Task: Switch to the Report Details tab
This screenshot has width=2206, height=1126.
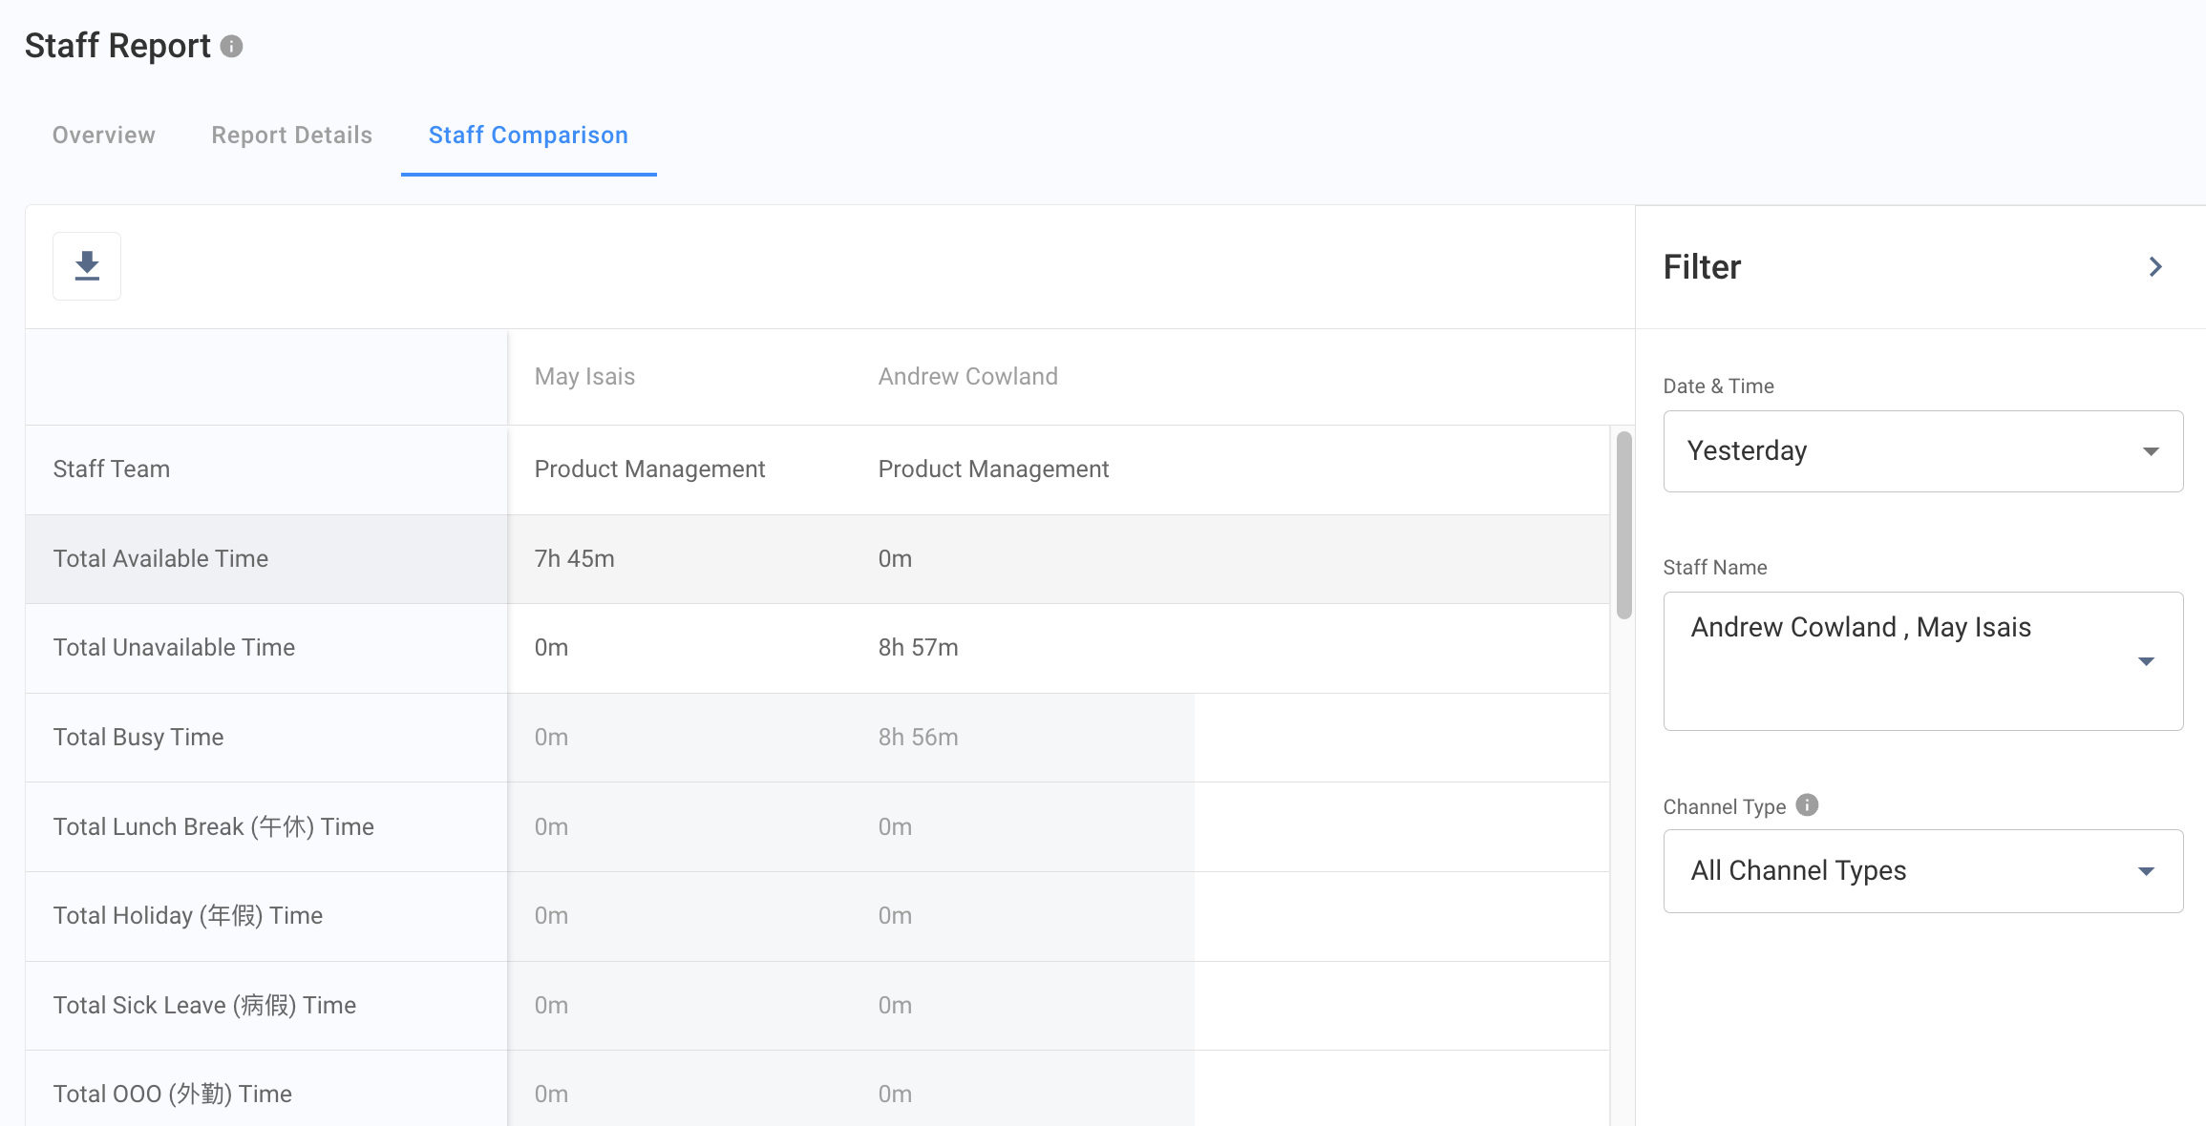Action: pyautogui.click(x=291, y=136)
